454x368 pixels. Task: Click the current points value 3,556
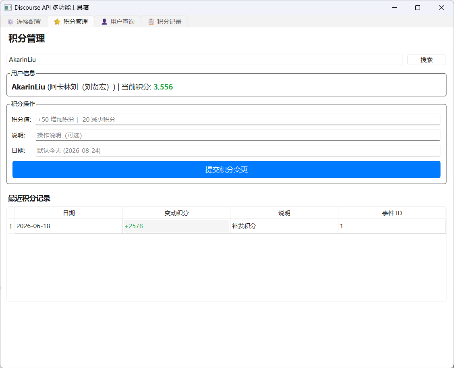pyautogui.click(x=163, y=87)
